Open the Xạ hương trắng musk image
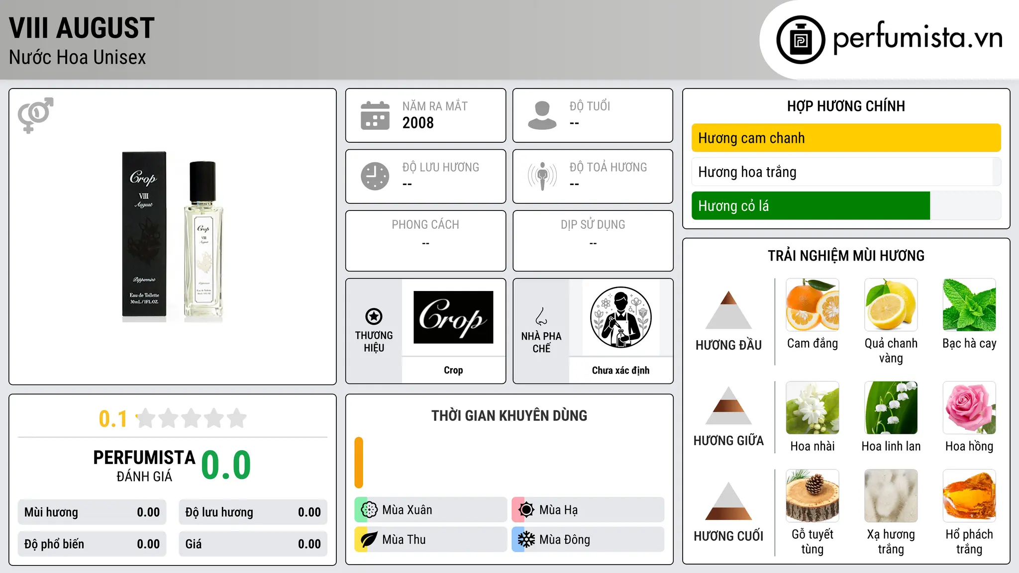The image size is (1019, 573). pyautogui.click(x=891, y=496)
